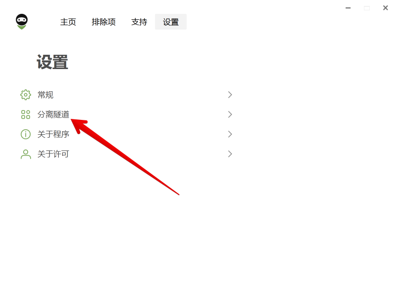Click the gear icon beside 常规

(x=26, y=95)
